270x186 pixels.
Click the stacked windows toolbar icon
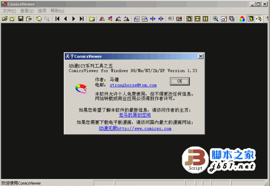(232, 19)
